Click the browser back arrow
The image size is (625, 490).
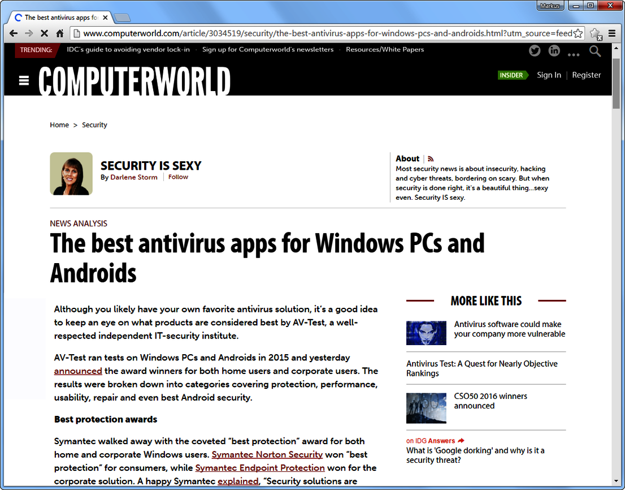point(14,33)
